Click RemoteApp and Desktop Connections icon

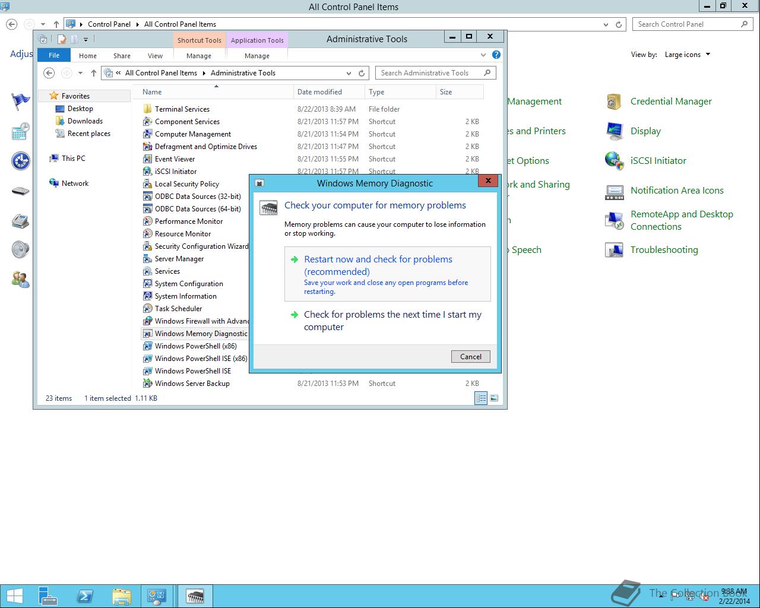[614, 220]
